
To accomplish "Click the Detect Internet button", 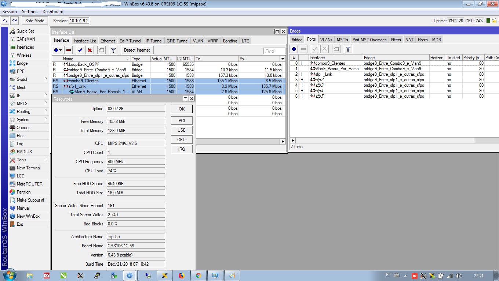I will click(x=137, y=50).
